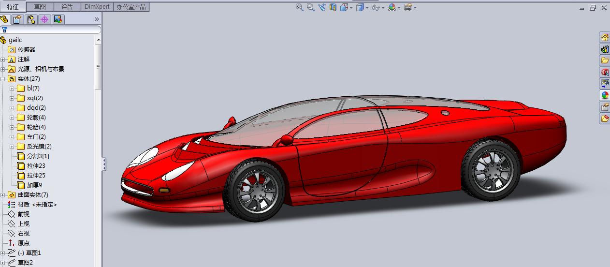The width and height of the screenshot is (610, 267).
Task: Select the 右视 right plane
Action: pyautogui.click(x=23, y=233)
